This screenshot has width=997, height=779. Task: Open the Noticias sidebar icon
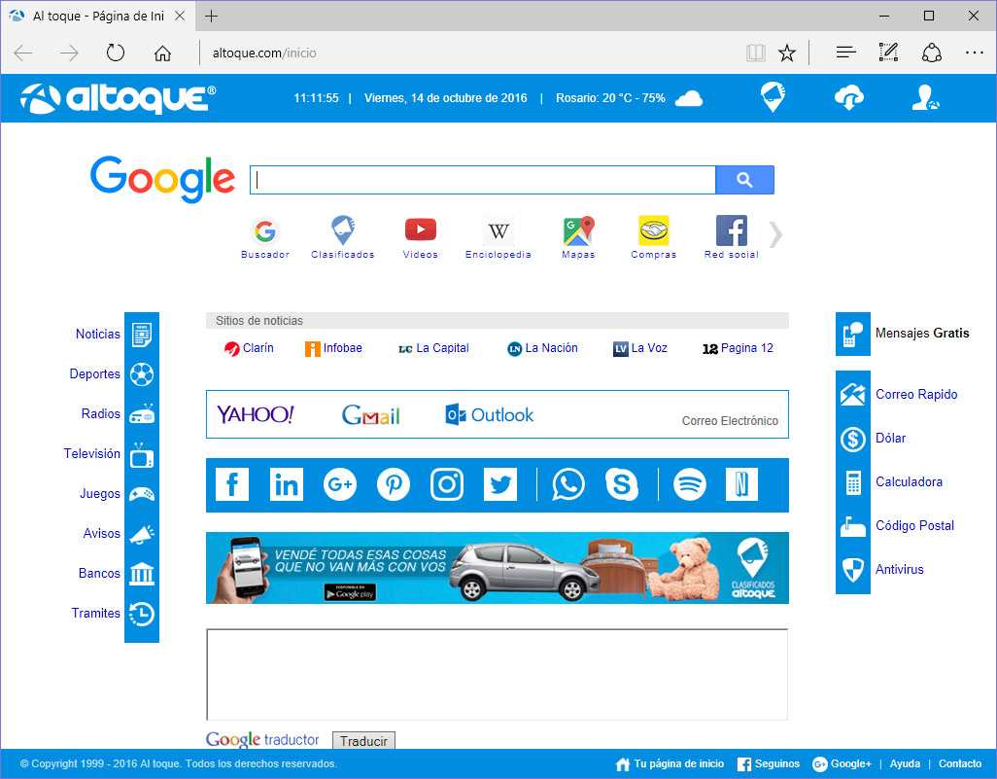[x=142, y=335]
